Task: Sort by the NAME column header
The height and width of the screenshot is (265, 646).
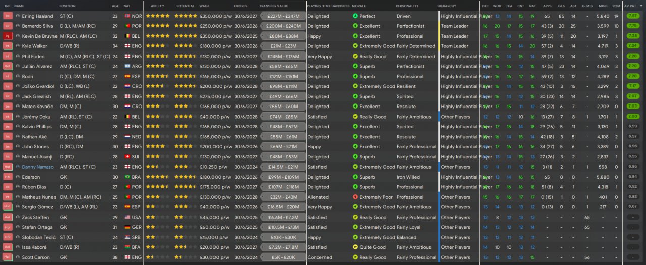Action: click(19, 6)
